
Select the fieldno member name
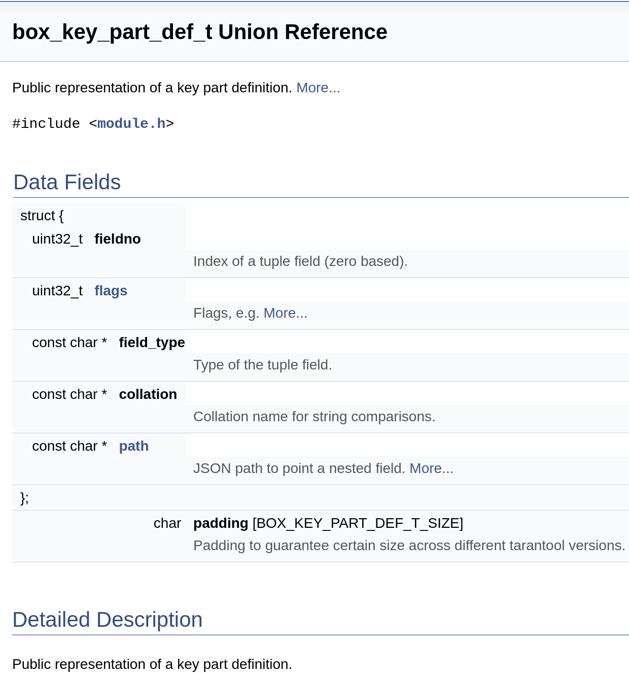tap(117, 239)
